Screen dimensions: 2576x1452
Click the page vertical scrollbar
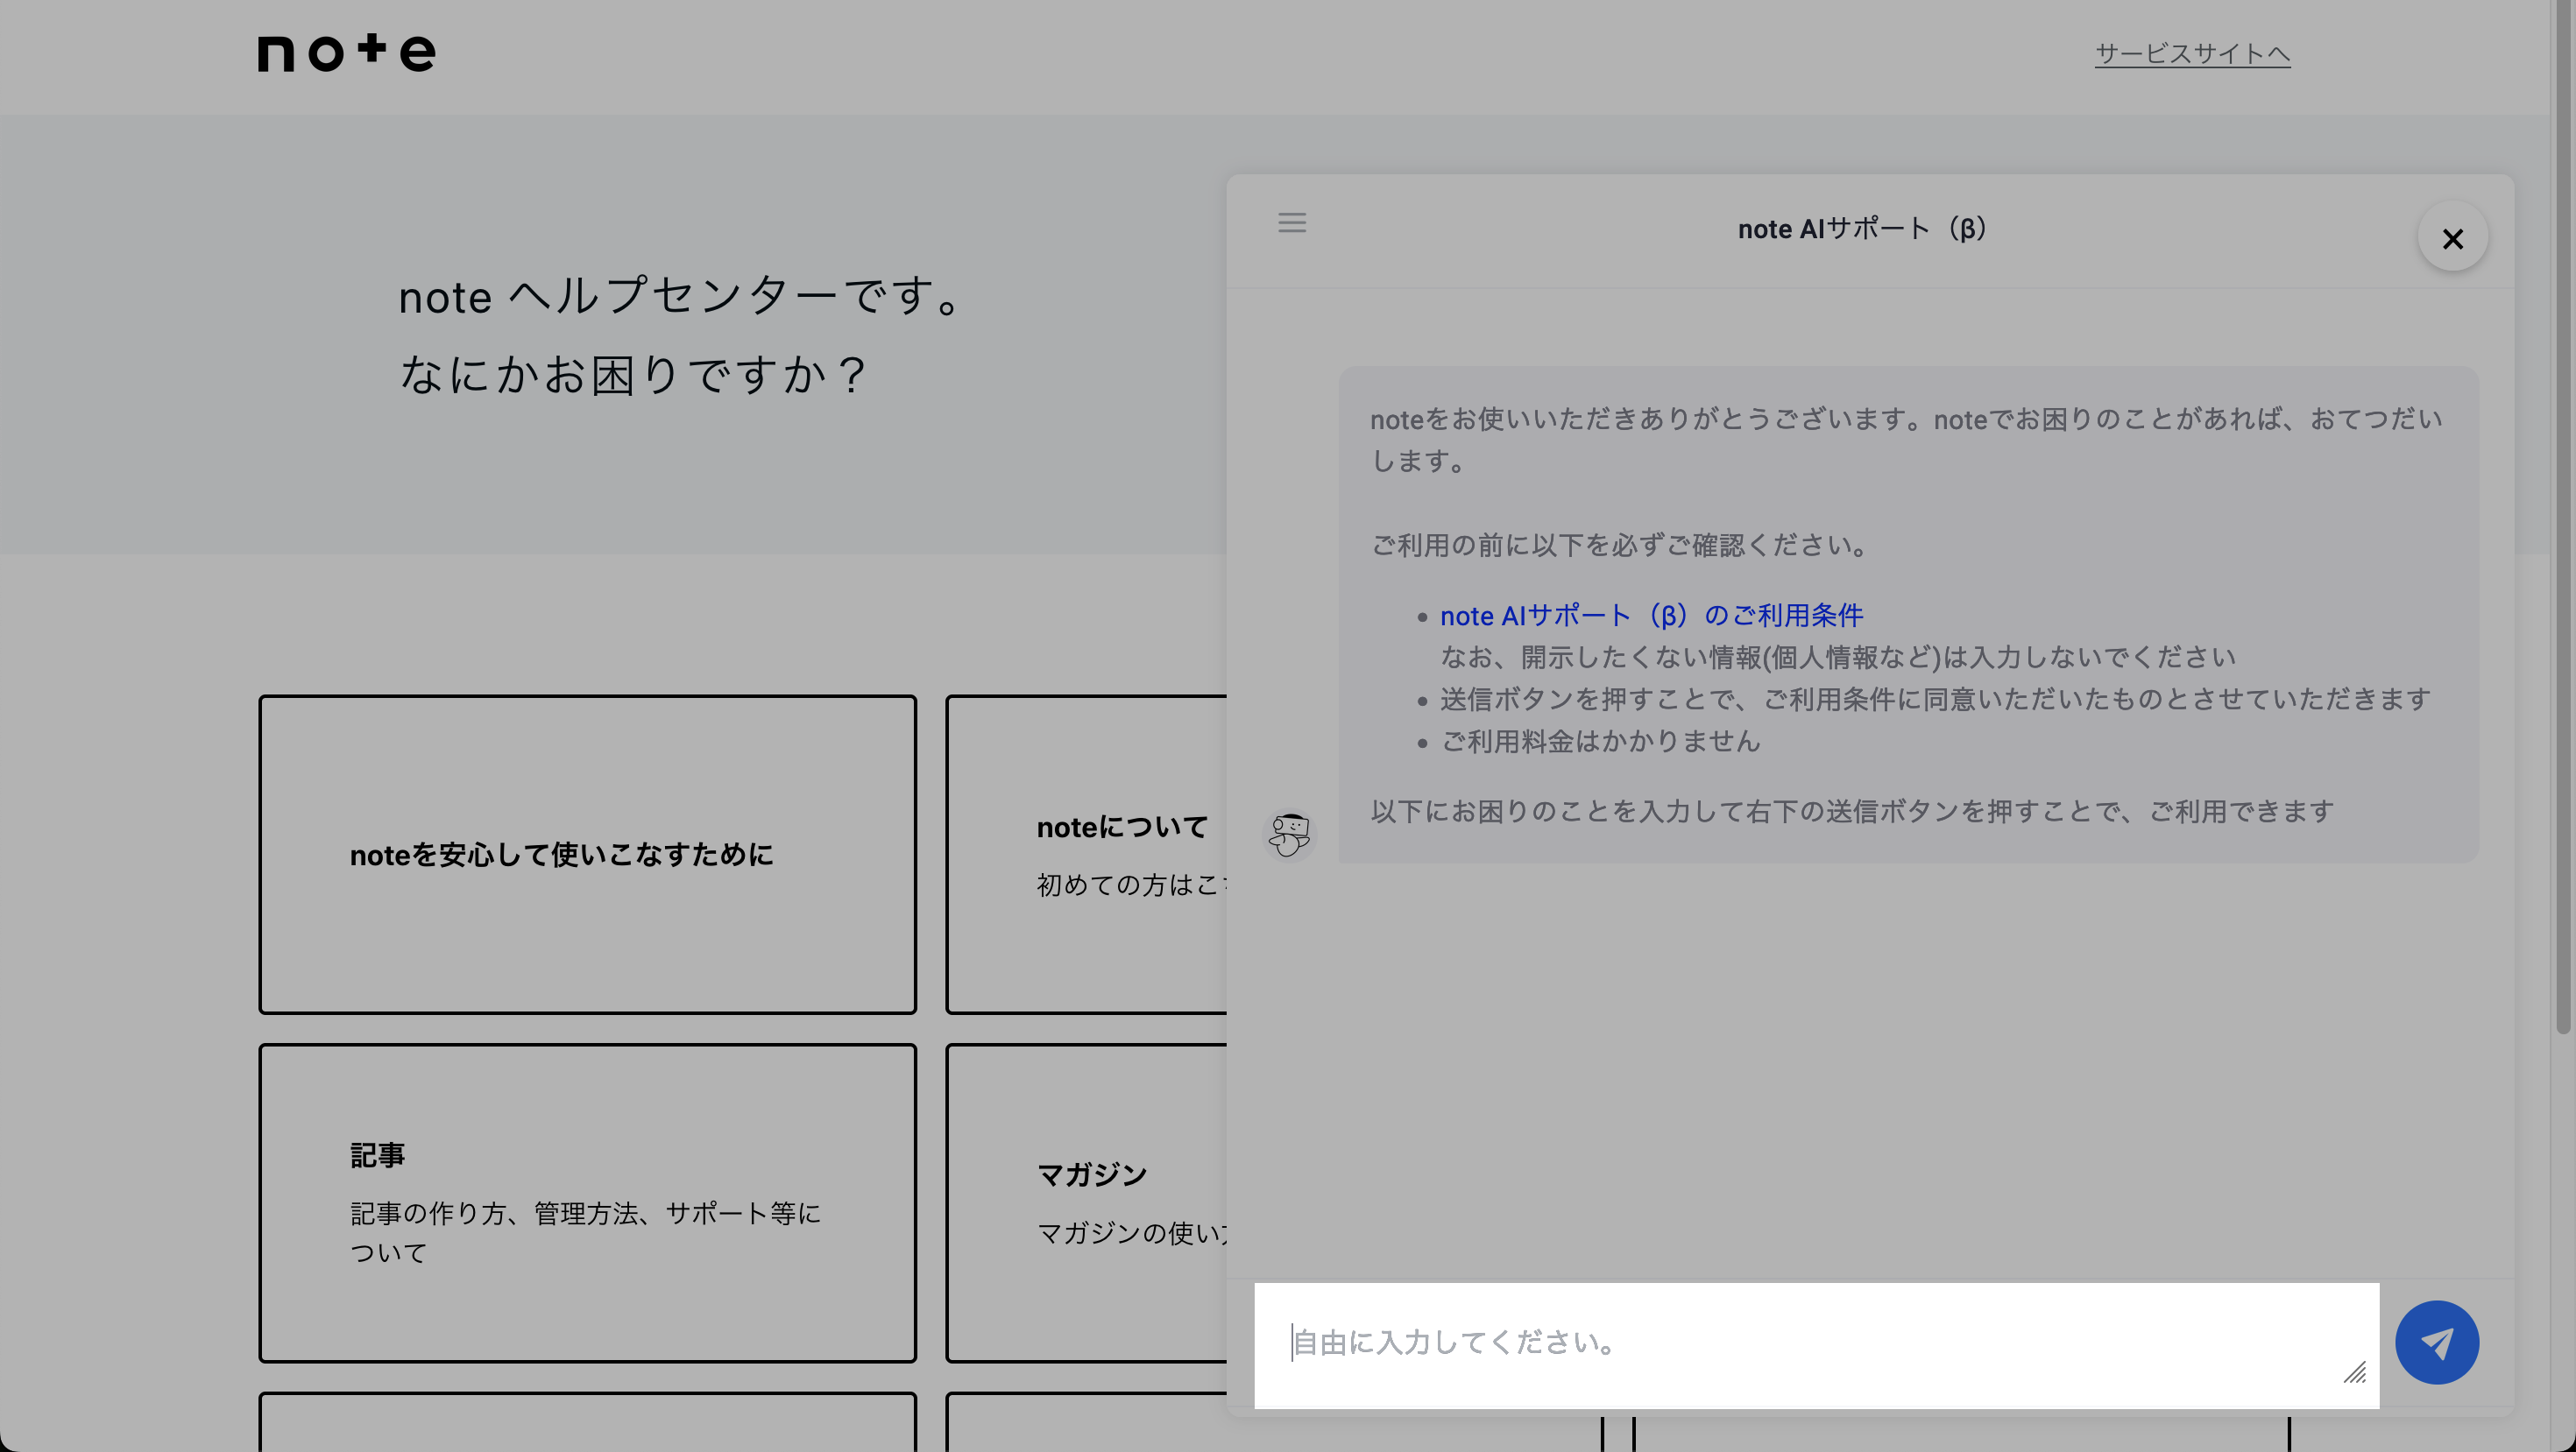2563,519
